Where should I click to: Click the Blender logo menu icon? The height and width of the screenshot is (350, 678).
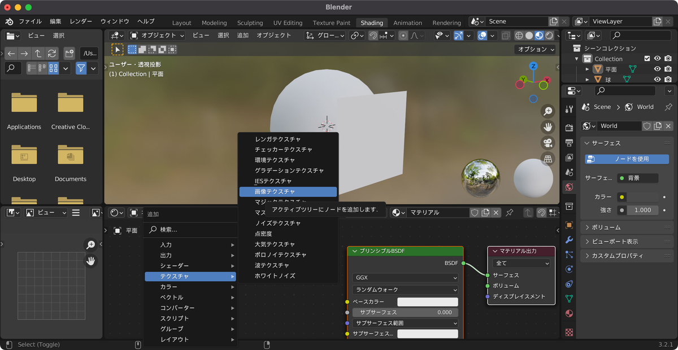pyautogui.click(x=8, y=21)
